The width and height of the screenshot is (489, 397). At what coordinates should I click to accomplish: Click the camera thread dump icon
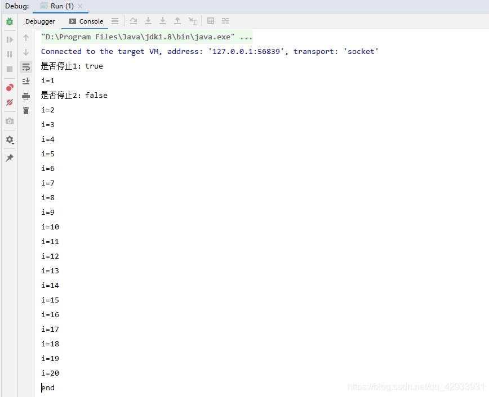pos(10,121)
